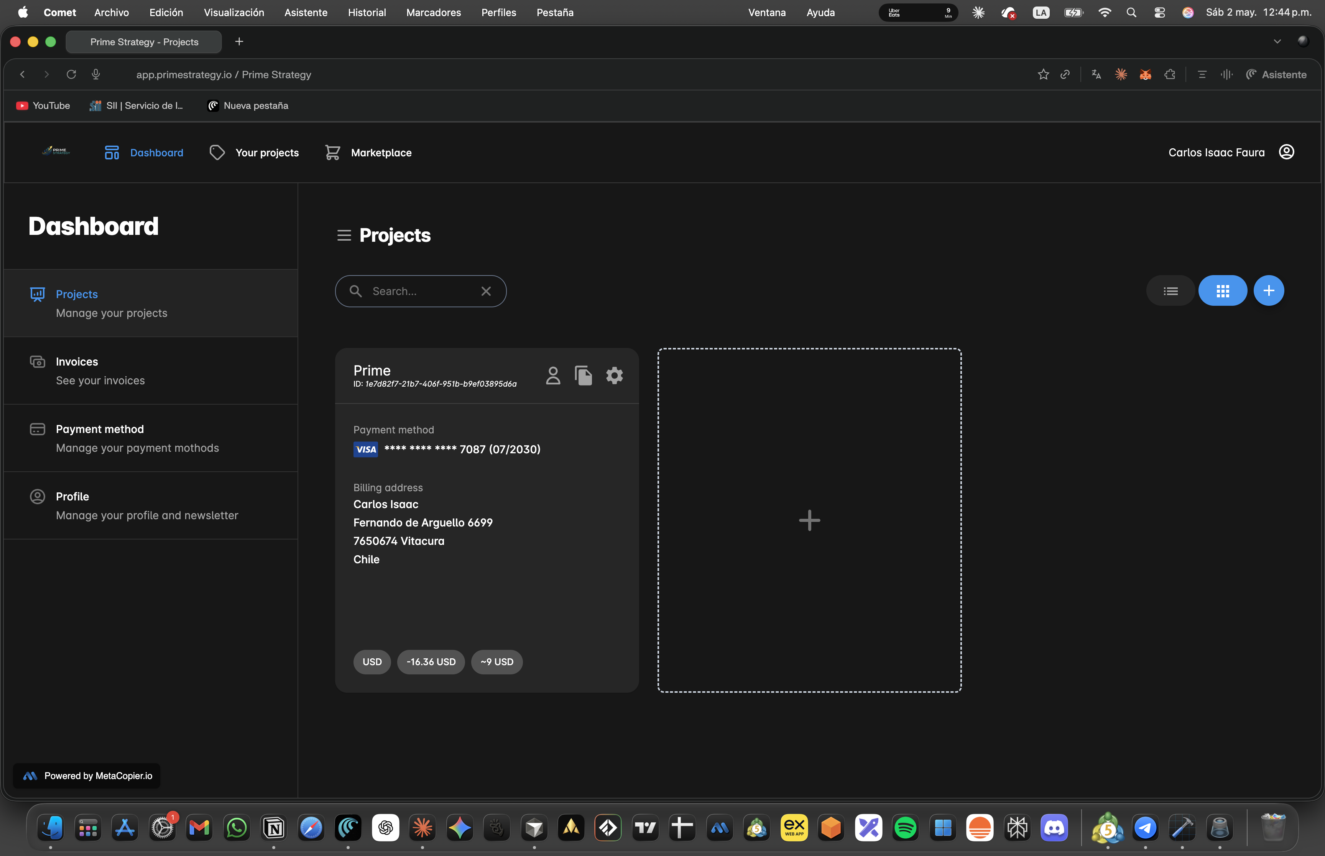
Task: Bookmark this page with the star icon
Action: 1043,74
